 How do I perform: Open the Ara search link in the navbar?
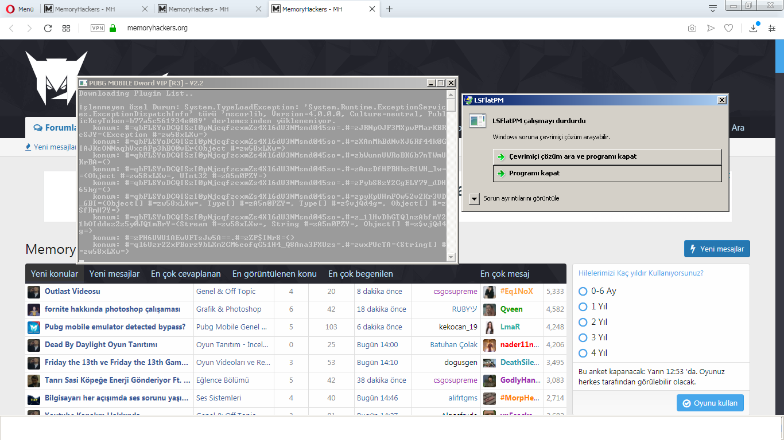(738, 128)
